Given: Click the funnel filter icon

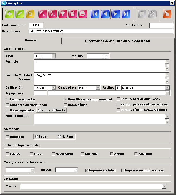Looking at the screenshot, I should [x=63, y=14].
